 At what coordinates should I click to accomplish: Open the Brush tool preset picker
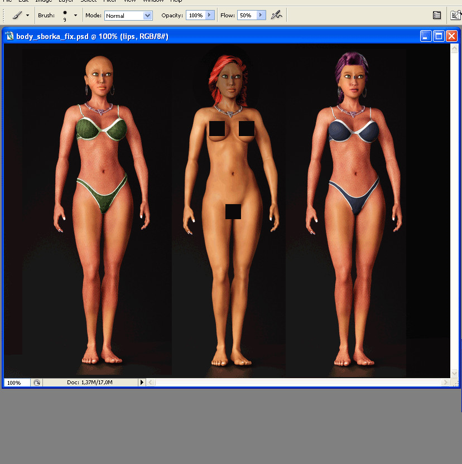pyautogui.click(x=17, y=15)
